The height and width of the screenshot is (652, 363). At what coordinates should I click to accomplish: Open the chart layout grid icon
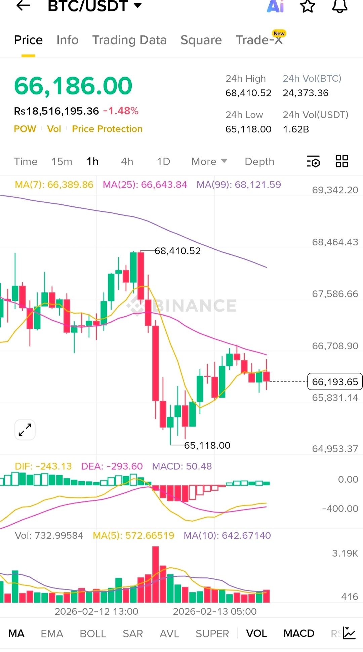[x=342, y=161]
